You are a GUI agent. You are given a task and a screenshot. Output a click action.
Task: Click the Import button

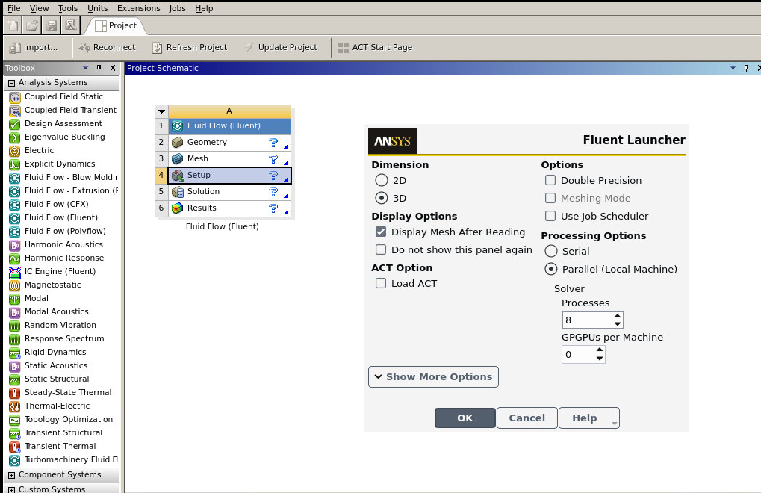click(34, 47)
